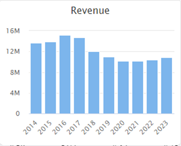This screenshot has height=146, width=181.
Task: Click the 12M axis label
Action: coord(13,51)
